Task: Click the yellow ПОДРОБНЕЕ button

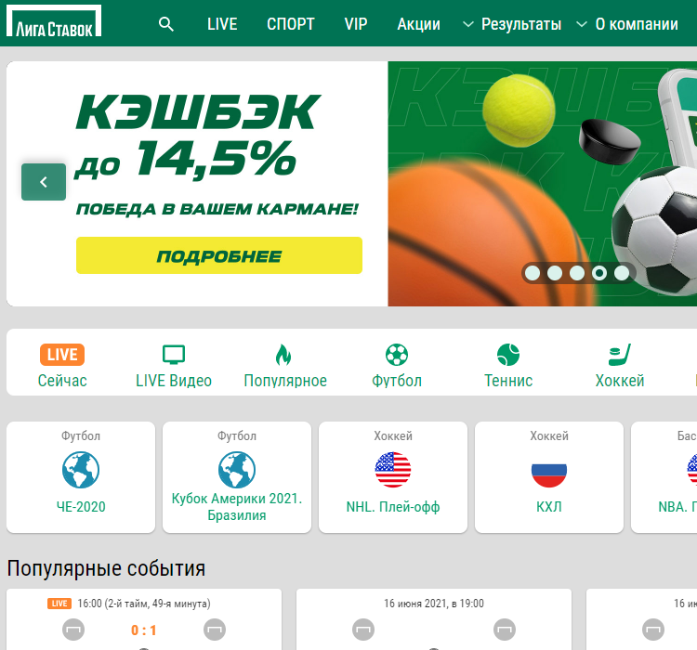Action: coord(219,255)
